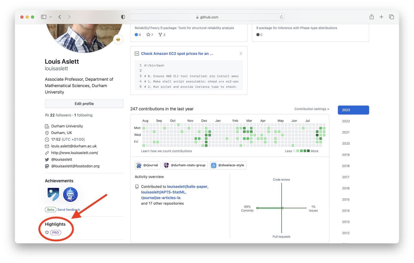This screenshot has width=414, height=263.
Task: Show tab overview icon in Safari
Action: tap(391, 17)
